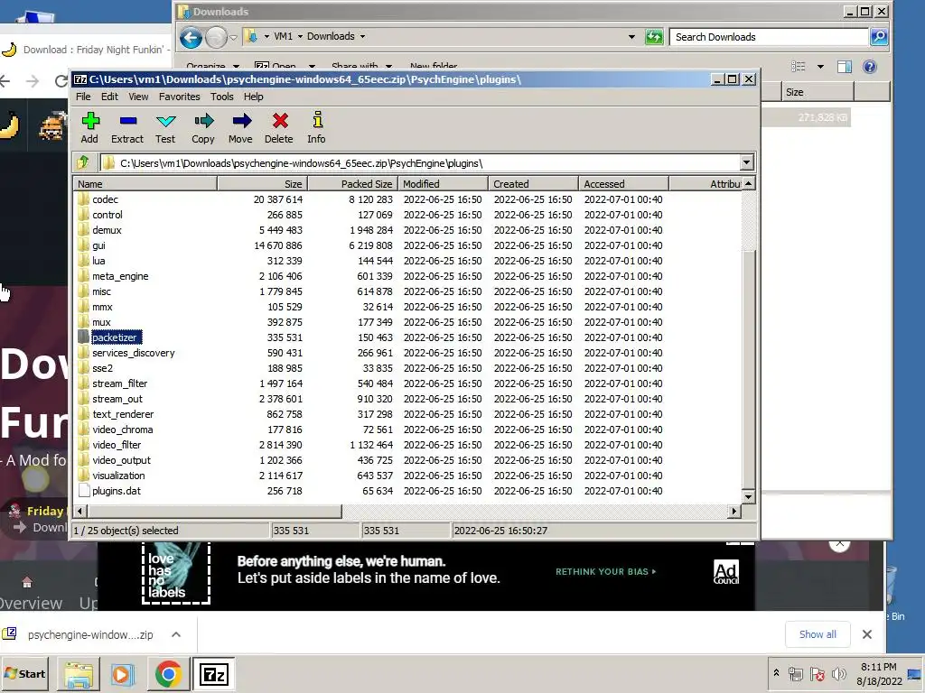Sort by the Packed Size column header
This screenshot has width=925, height=693.
tap(353, 184)
